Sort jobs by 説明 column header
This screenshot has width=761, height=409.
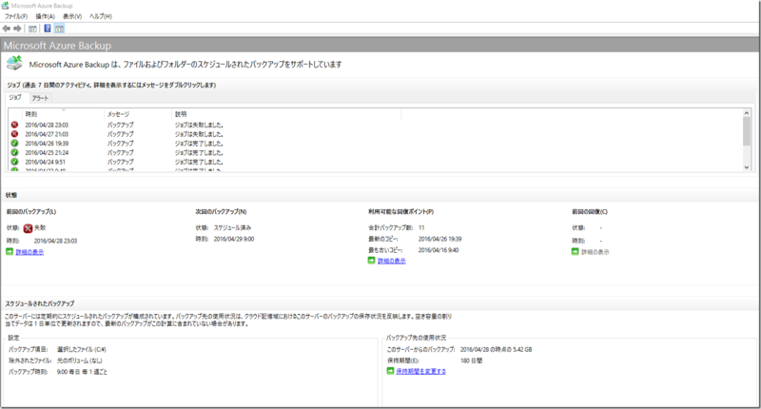click(286, 114)
